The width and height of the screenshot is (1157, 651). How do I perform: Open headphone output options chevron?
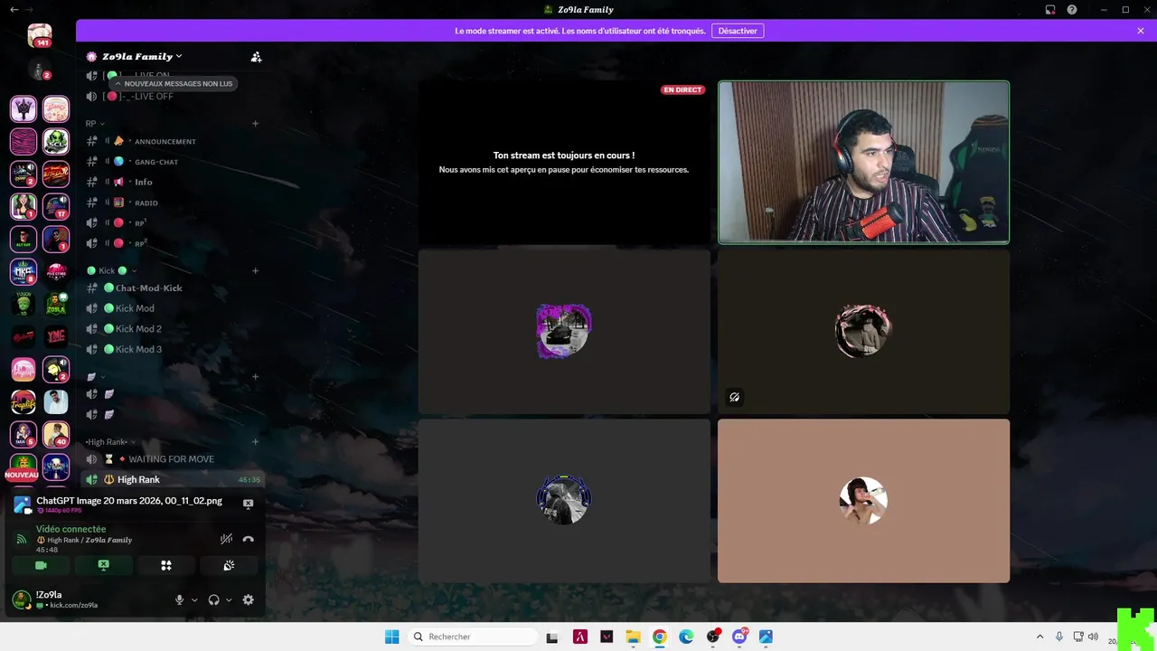[229, 599]
